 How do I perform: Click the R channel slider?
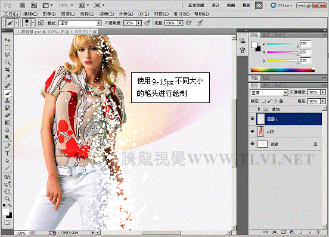(x=283, y=44)
